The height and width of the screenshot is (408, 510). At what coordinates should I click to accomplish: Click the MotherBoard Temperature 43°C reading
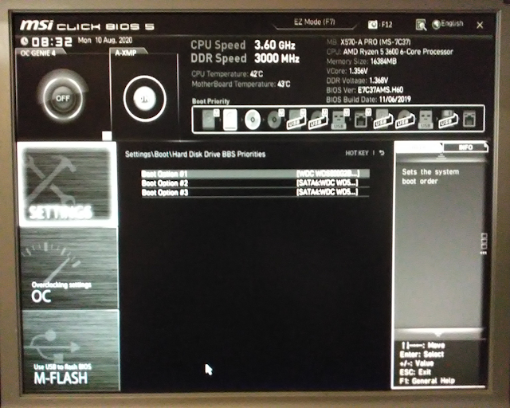coord(241,84)
